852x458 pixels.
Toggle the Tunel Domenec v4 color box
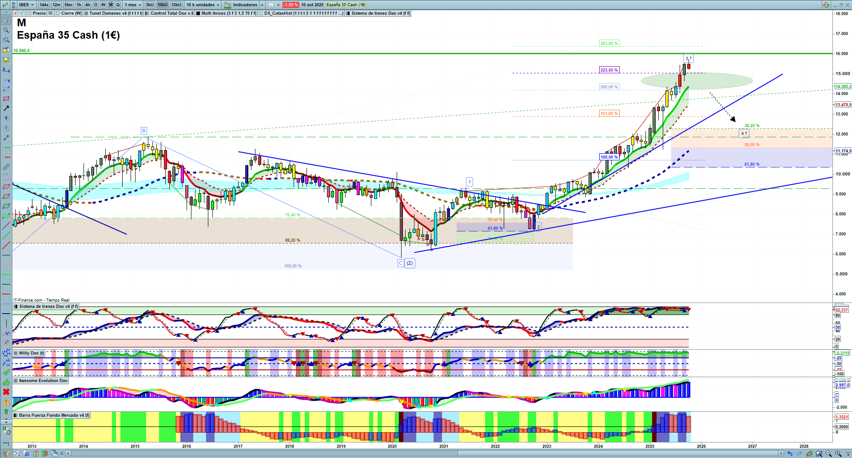86,13
